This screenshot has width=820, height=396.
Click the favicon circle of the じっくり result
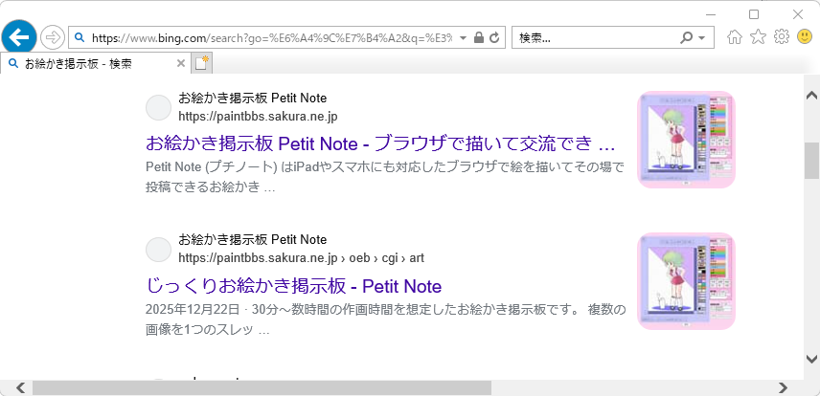click(x=158, y=250)
